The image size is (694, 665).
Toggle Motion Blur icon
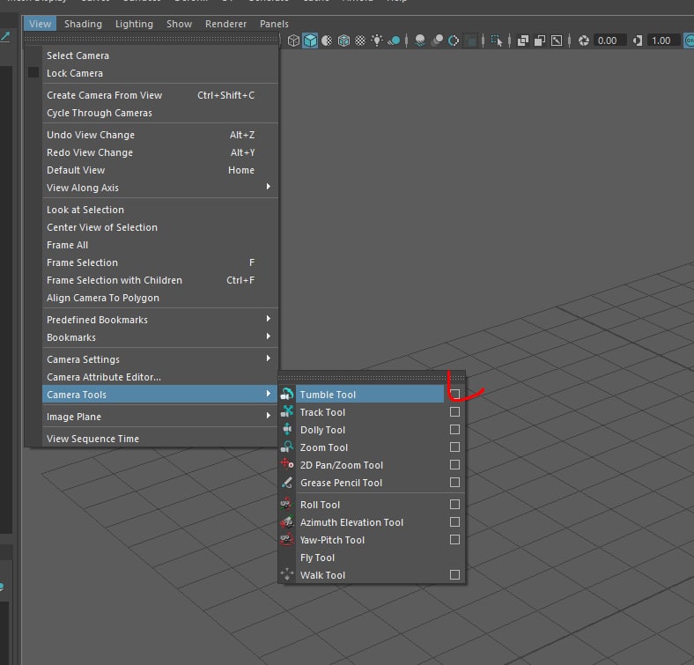click(x=437, y=41)
